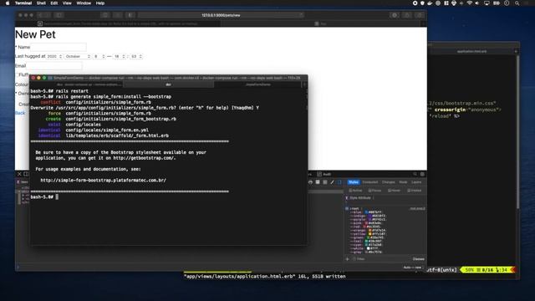
Task: Click the Back link
Action: pos(20,113)
